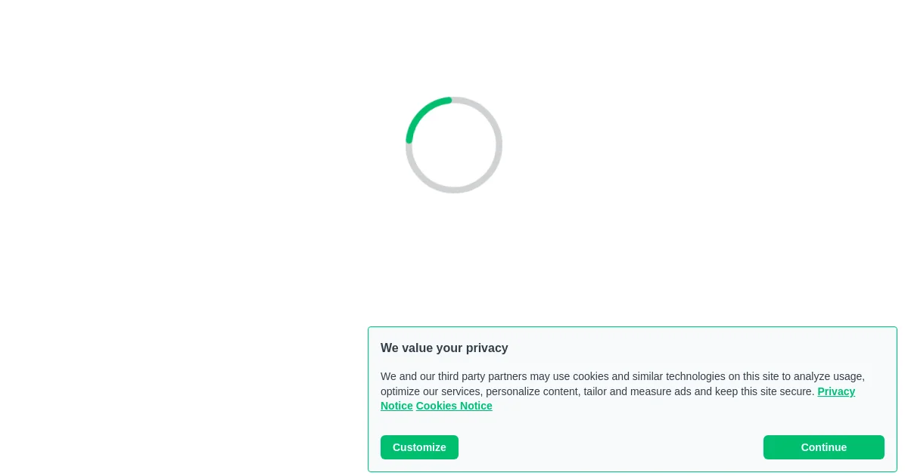Accept cookies with the green Continue button
The height and width of the screenshot is (476, 908).
[x=823, y=447]
